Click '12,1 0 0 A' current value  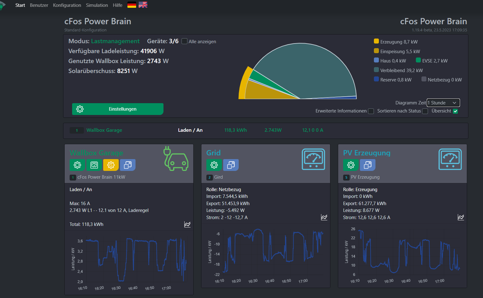coord(313,130)
